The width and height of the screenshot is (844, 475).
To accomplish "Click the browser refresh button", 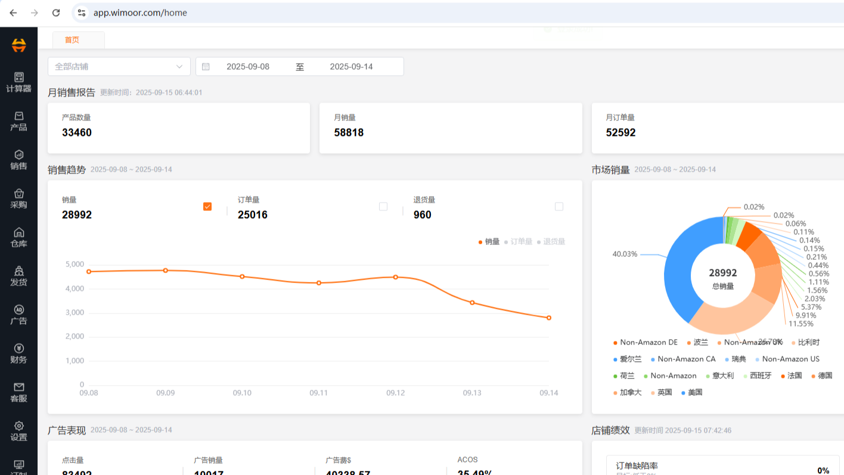I will [x=55, y=12].
